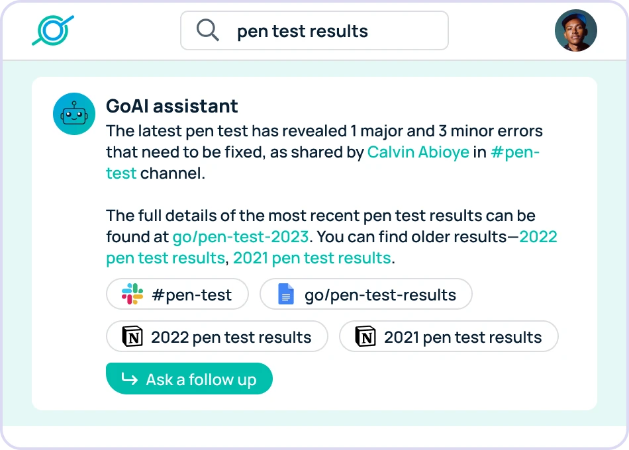The image size is (629, 450).
Task: Click the Notion icon beside 2022 pen test results
Action: 133,337
